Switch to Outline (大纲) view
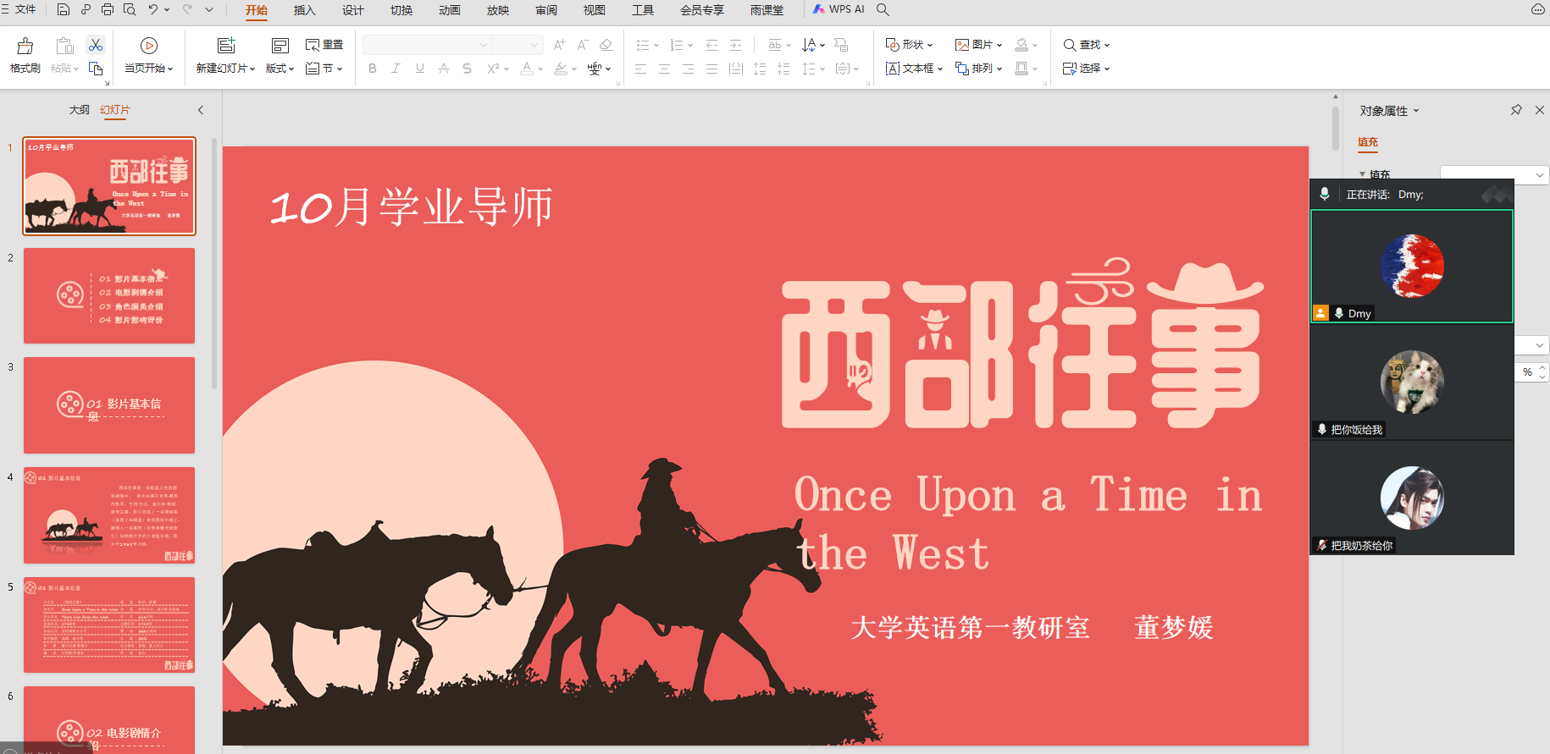1550x754 pixels. tap(79, 110)
